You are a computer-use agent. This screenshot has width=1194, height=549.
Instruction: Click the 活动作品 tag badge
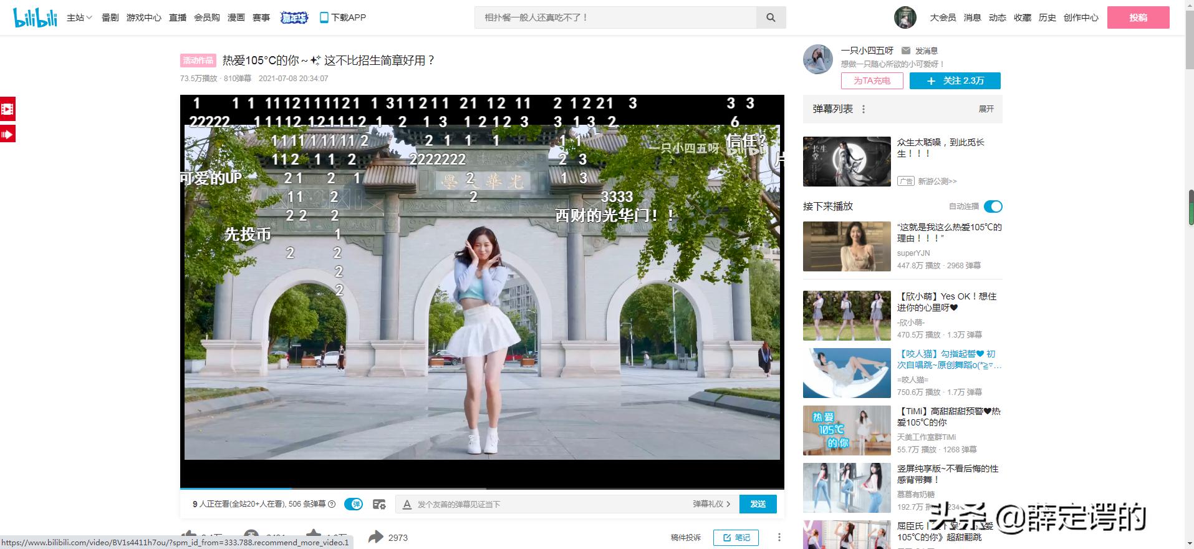point(198,61)
